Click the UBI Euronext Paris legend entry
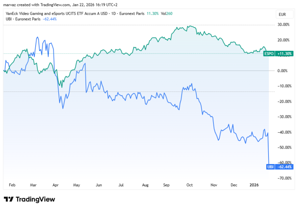298x209 pixels. click(x=23, y=19)
